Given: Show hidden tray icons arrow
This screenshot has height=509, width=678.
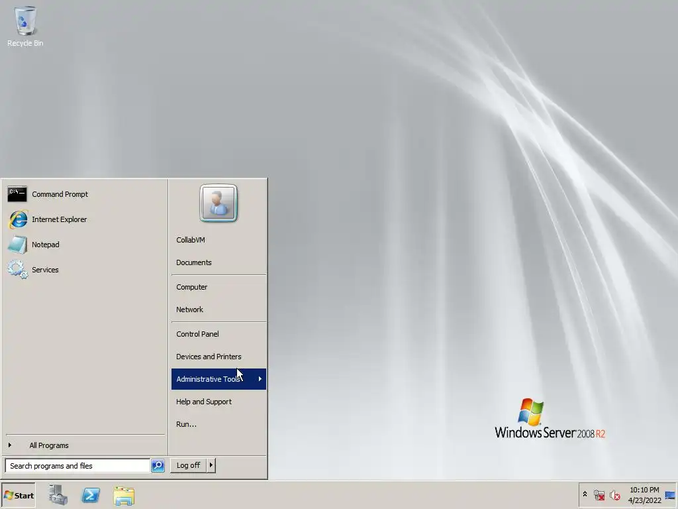Looking at the screenshot, I should click(x=585, y=494).
